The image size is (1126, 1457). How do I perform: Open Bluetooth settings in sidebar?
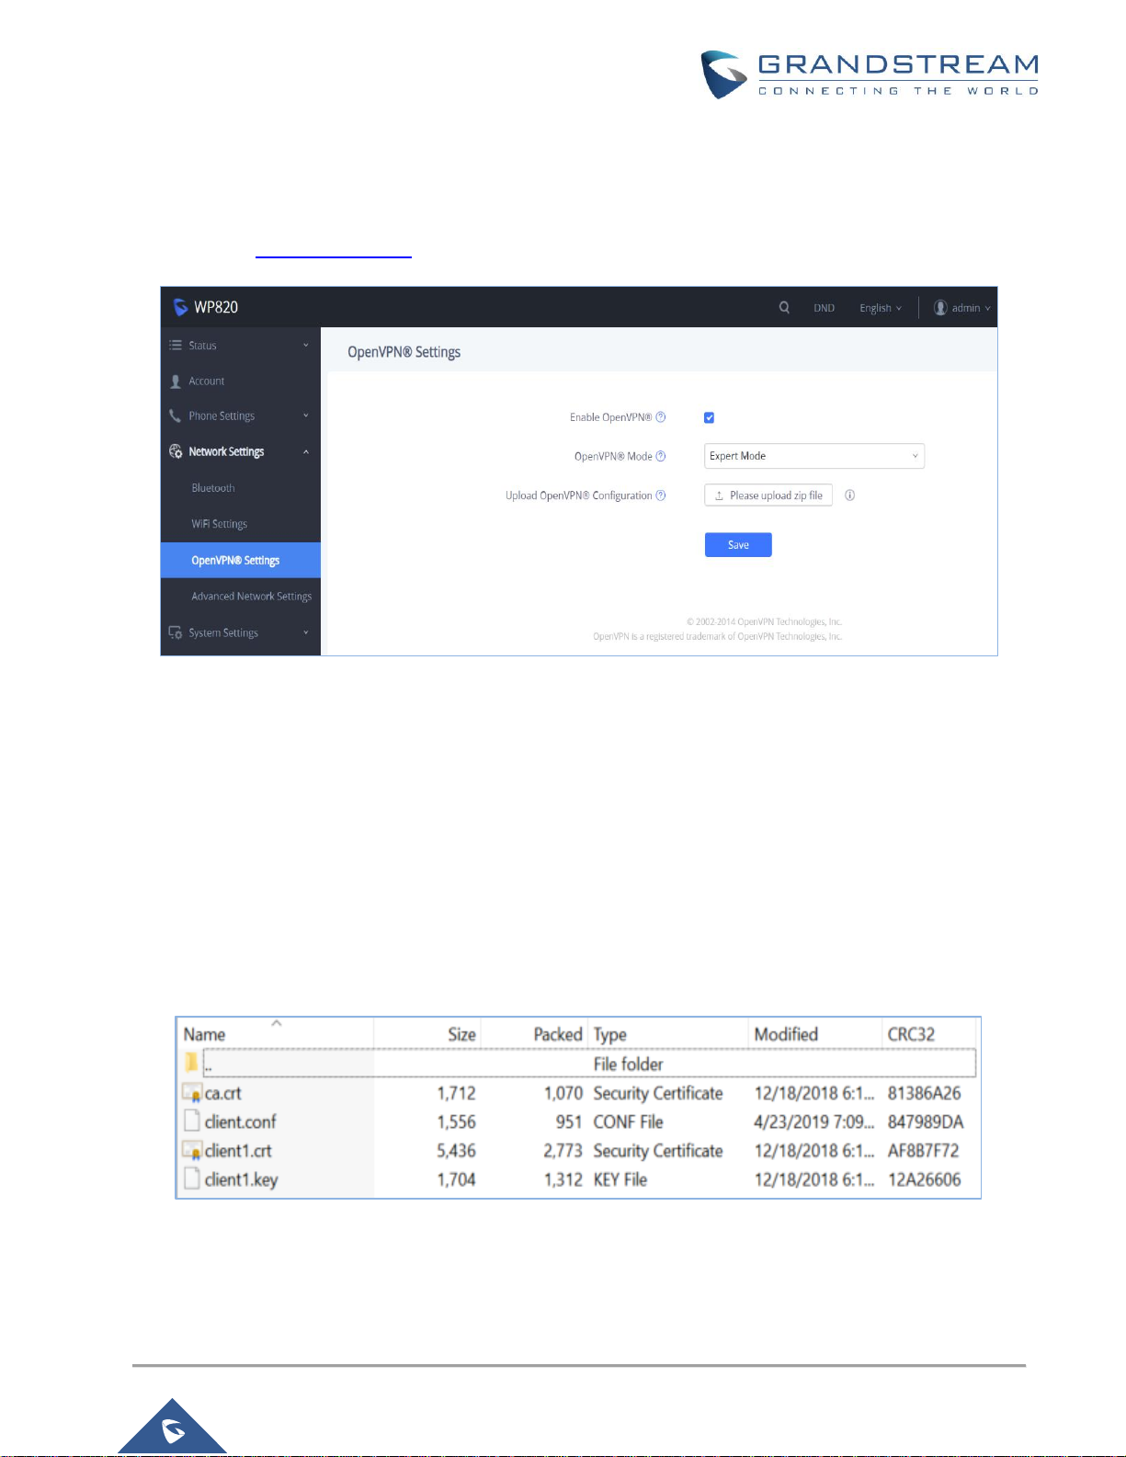213,488
